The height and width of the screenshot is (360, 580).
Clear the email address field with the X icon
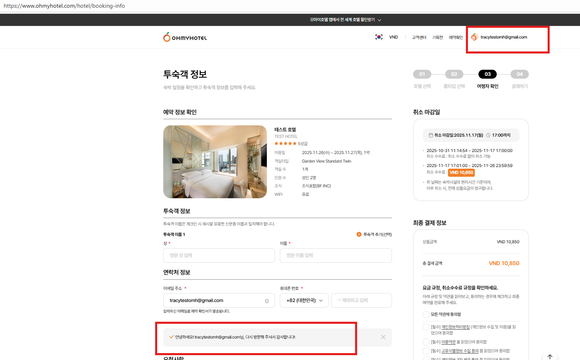tap(267, 301)
